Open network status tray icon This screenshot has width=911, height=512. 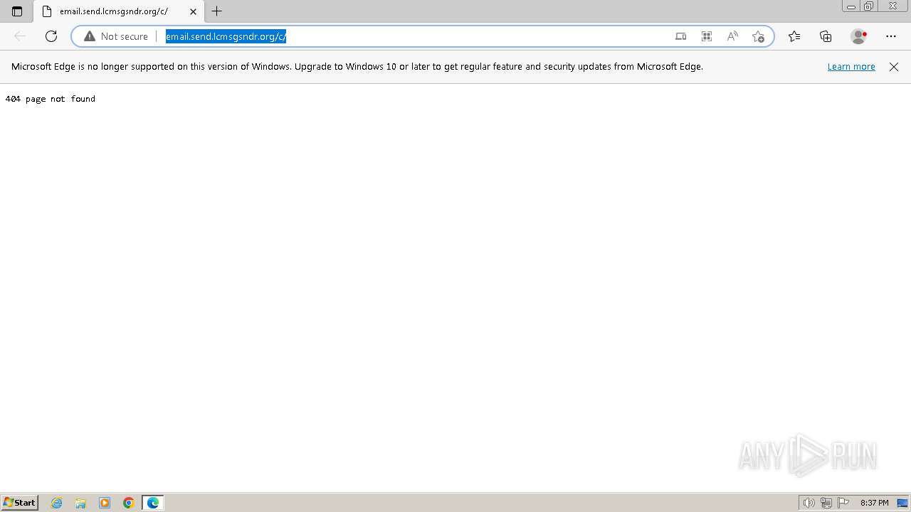826,503
